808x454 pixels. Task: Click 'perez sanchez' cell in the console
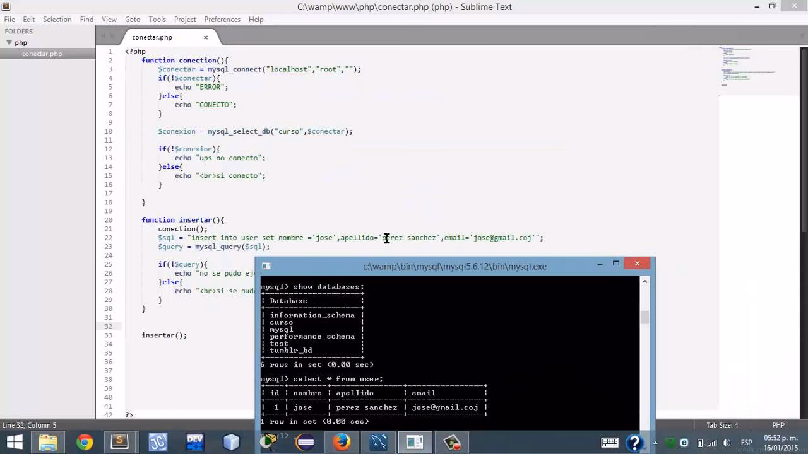(367, 407)
